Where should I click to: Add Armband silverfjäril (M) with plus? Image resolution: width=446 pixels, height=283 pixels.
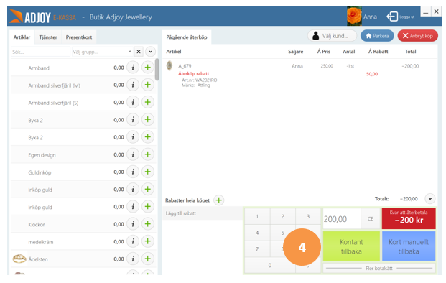point(148,85)
